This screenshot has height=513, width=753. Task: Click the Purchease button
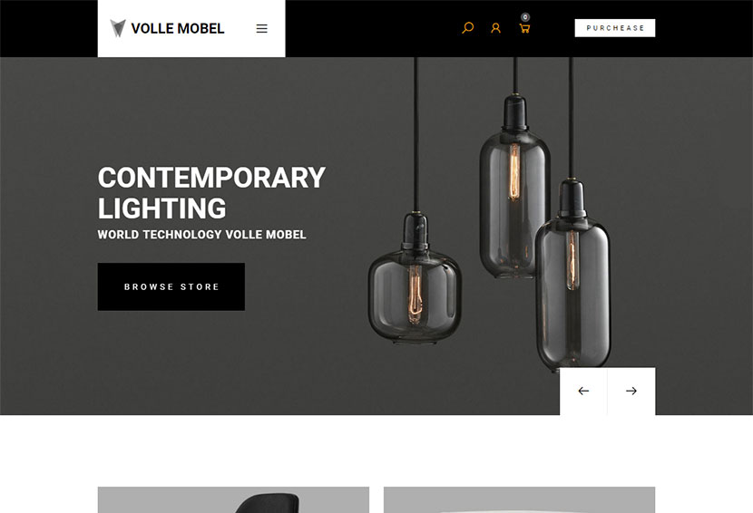pos(615,28)
